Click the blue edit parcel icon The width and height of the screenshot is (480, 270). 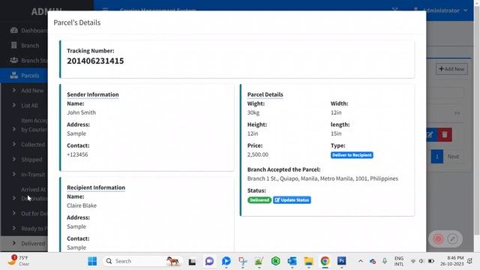430,135
